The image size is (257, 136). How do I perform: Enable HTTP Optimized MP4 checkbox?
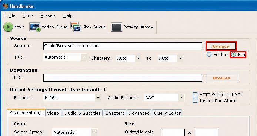195,95
